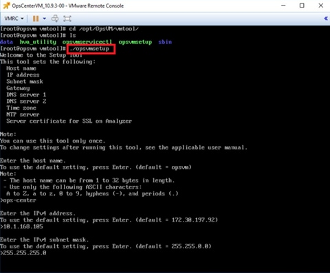
Task: Click the 'Enter the IPv4 address.' prompt
Action: pyautogui.click(x=38, y=213)
